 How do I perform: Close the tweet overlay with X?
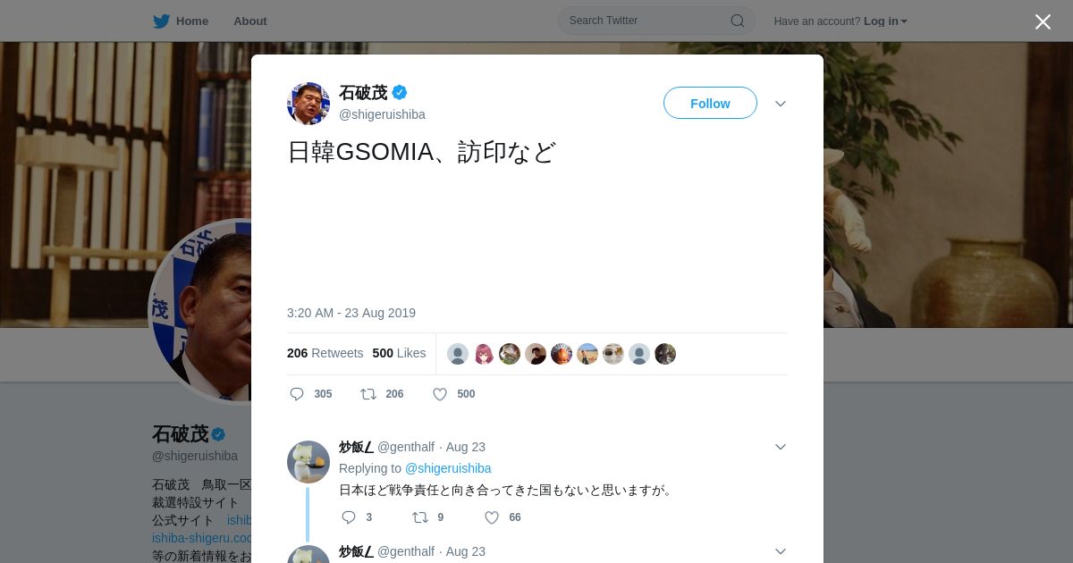1043,21
